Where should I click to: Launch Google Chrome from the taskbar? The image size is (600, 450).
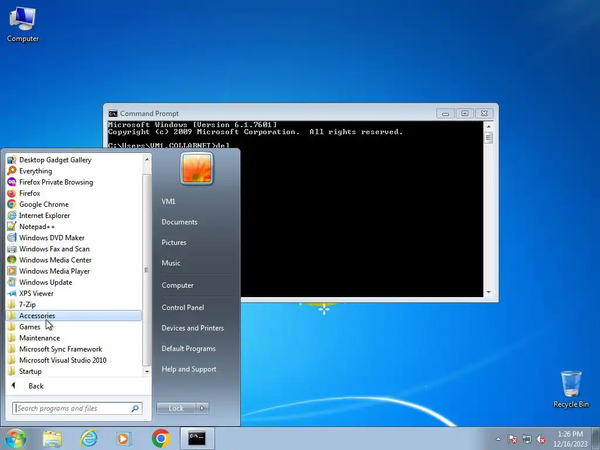(161, 438)
